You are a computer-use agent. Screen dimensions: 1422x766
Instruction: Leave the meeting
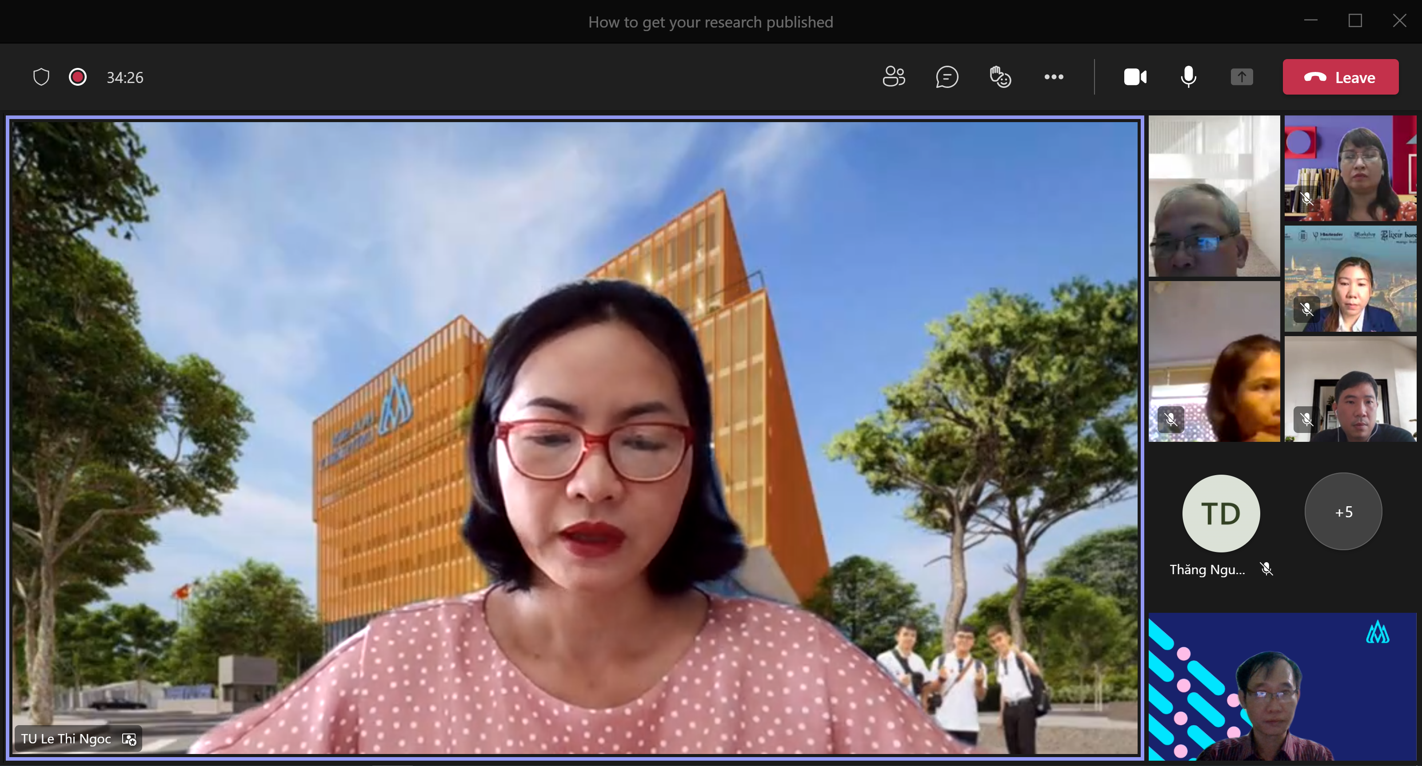1340,77
